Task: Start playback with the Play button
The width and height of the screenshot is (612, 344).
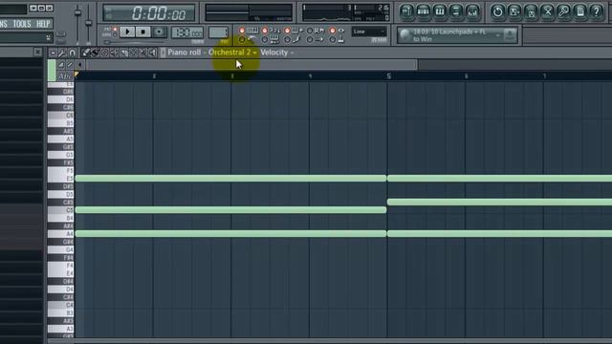Action: (x=127, y=32)
